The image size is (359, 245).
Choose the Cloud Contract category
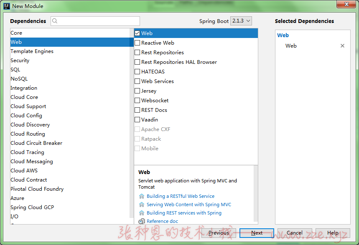[x=70, y=180]
